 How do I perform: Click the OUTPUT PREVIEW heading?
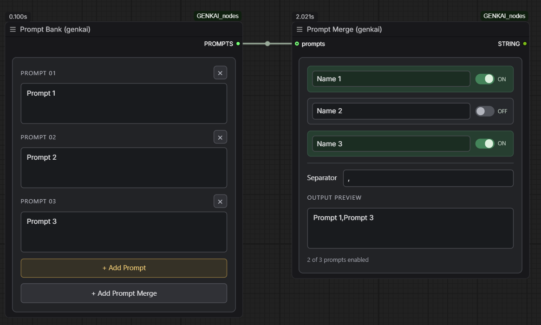tap(334, 198)
